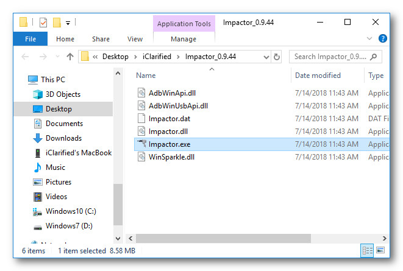Click the Up directory arrow
Image resolution: width=403 pixels, height=271 pixels.
(x=70, y=57)
